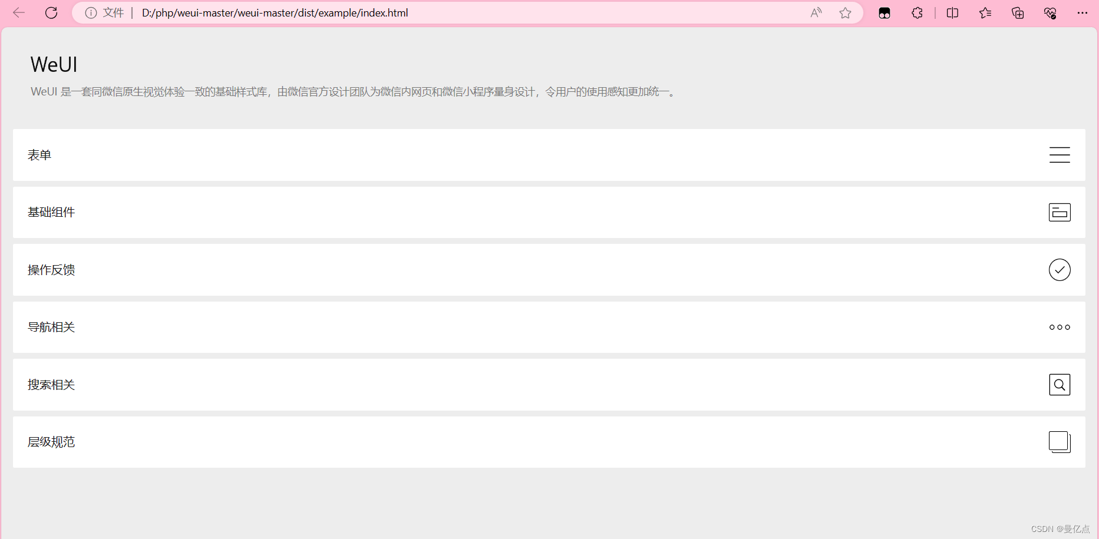Toggle the split screen icon
The height and width of the screenshot is (539, 1099).
[952, 13]
